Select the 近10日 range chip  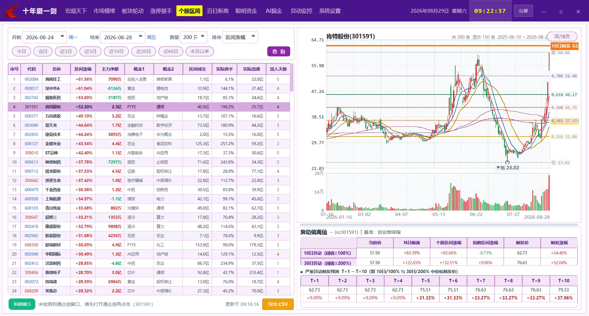pyautogui.click(x=116, y=52)
